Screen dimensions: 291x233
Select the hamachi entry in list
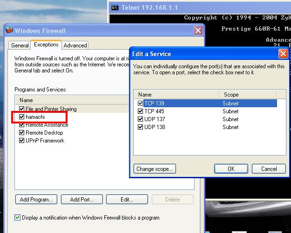35,117
